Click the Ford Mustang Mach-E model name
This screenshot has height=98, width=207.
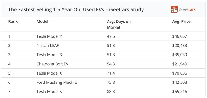click(x=57, y=82)
